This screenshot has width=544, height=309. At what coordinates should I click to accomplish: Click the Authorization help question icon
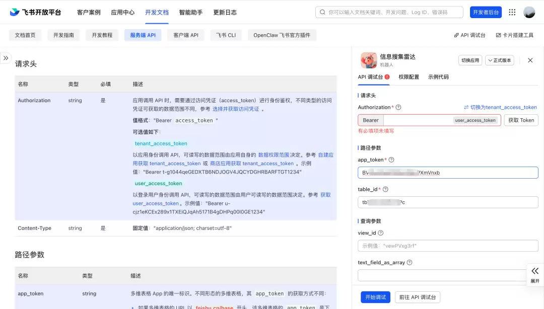coord(398,107)
